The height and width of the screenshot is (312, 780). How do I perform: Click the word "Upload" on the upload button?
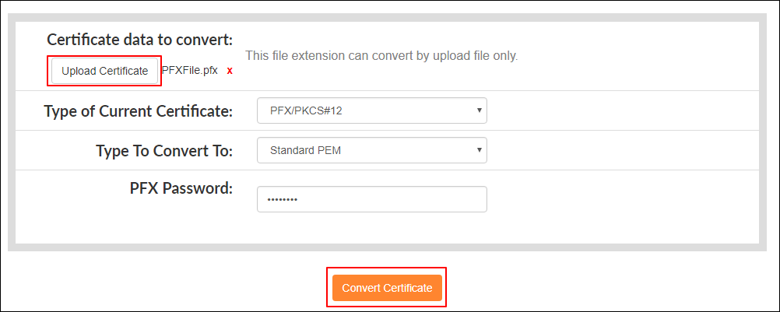(x=79, y=71)
